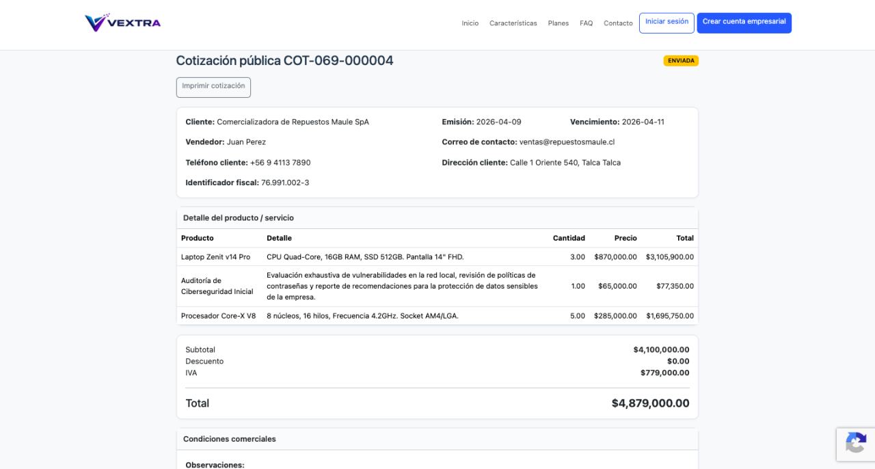
Task: Click the Precio column header
Action: click(625, 238)
